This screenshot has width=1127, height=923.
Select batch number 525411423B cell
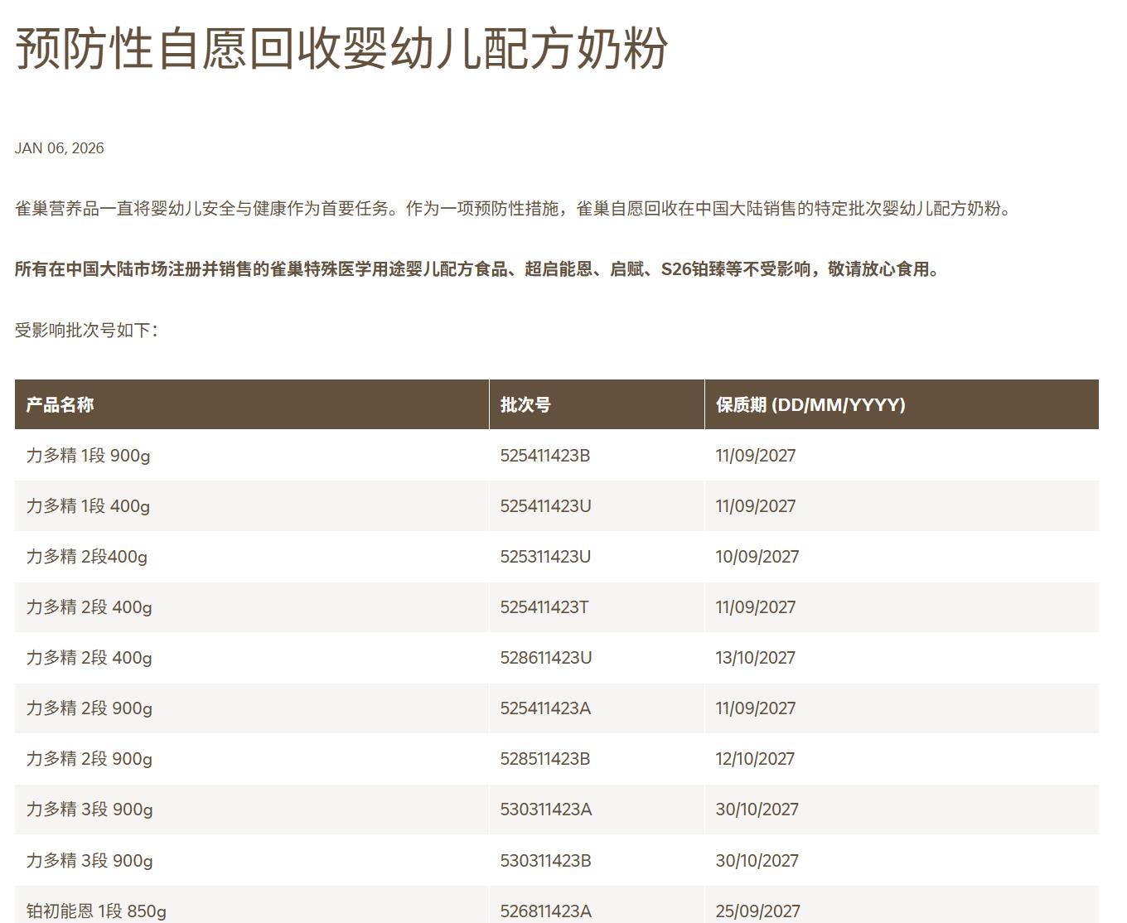[544, 456]
